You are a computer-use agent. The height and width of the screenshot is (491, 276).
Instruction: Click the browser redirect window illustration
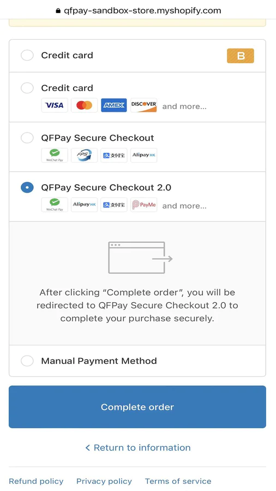click(140, 258)
